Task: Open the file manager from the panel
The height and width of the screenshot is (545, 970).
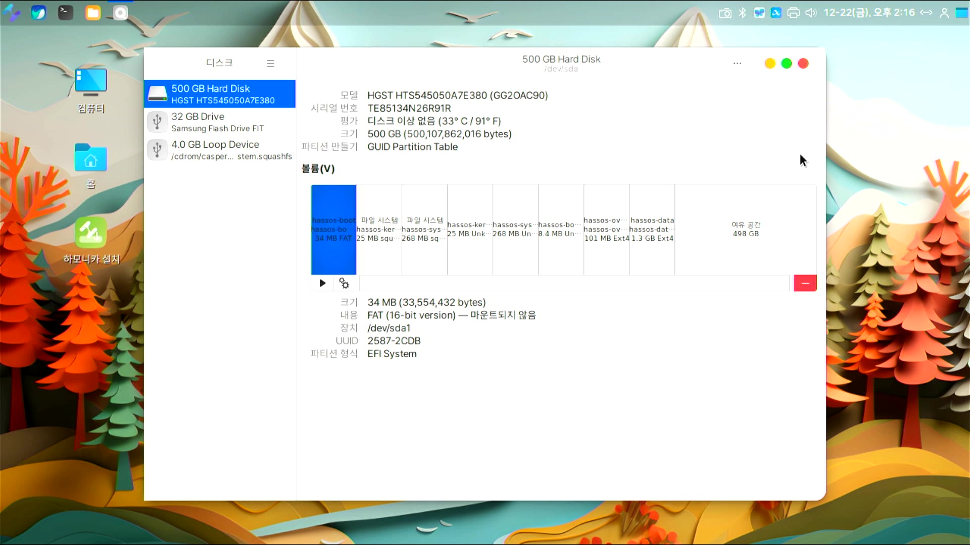Action: [x=93, y=12]
